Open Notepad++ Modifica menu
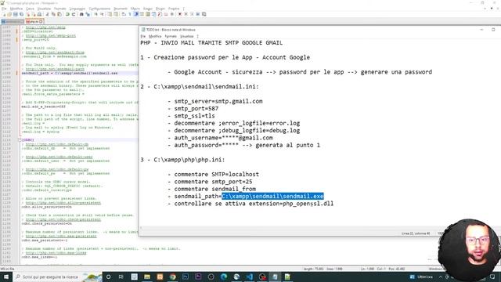The width and height of the screenshot is (501, 282). click(x=16, y=9)
